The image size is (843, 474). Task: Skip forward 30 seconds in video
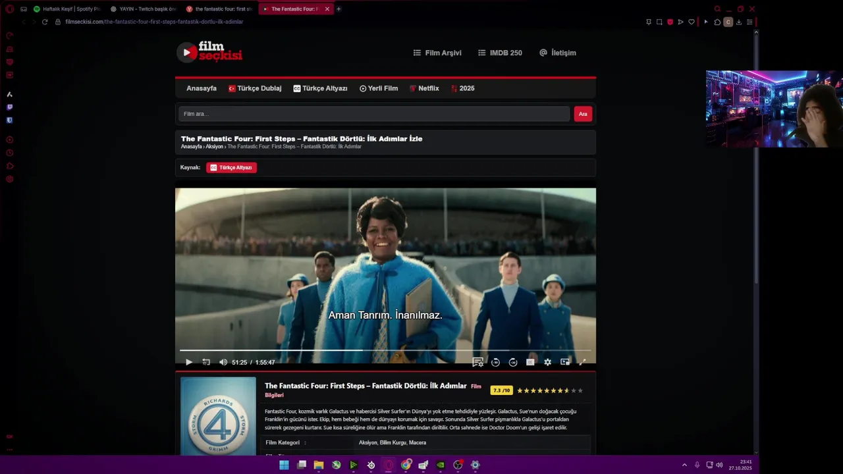pyautogui.click(x=513, y=362)
